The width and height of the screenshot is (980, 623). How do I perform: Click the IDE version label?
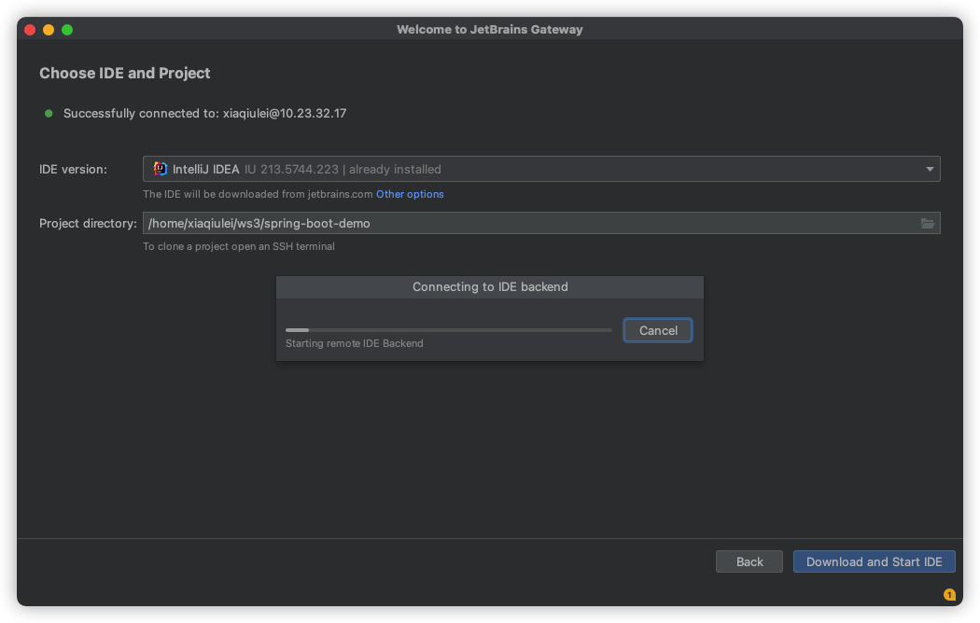click(73, 169)
